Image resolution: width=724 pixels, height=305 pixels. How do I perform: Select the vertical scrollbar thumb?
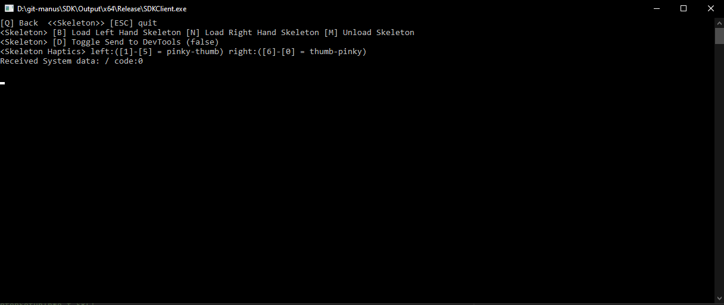tap(719, 36)
